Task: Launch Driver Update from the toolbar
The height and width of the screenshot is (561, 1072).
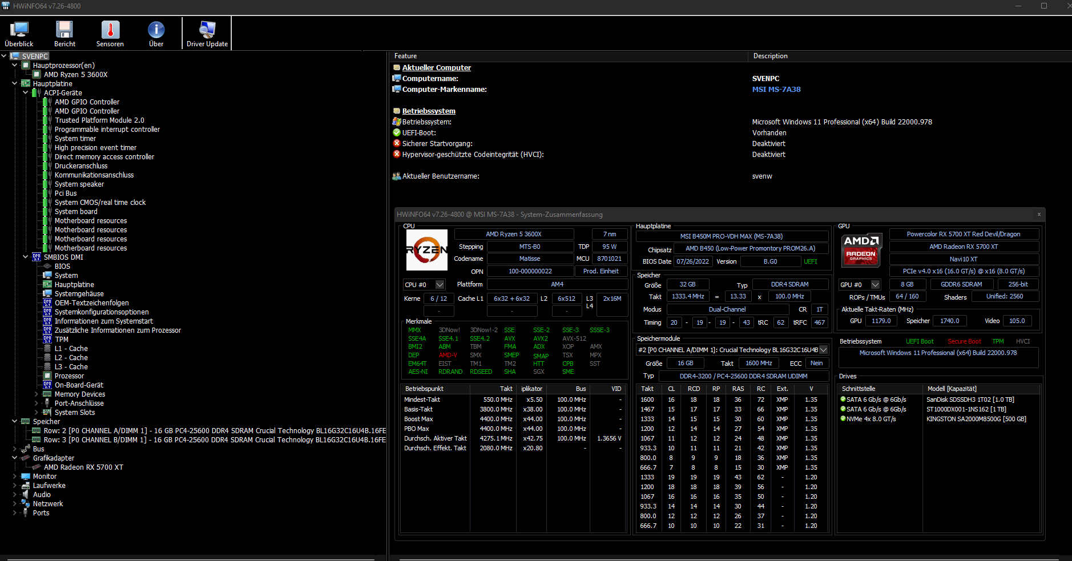Action: point(207,34)
